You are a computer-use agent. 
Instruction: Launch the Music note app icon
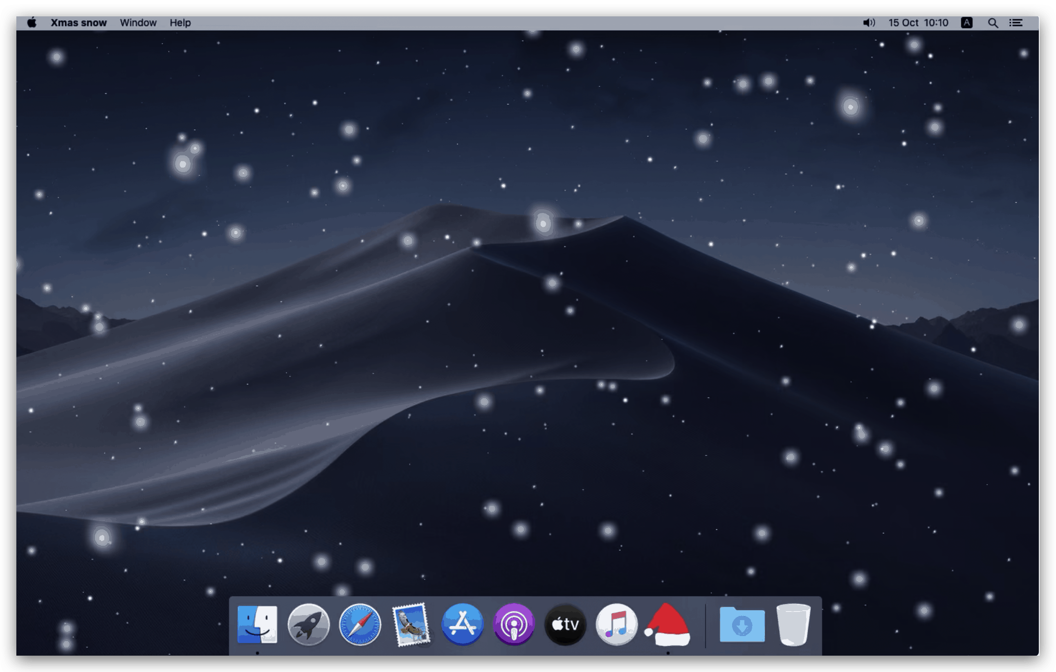(617, 624)
